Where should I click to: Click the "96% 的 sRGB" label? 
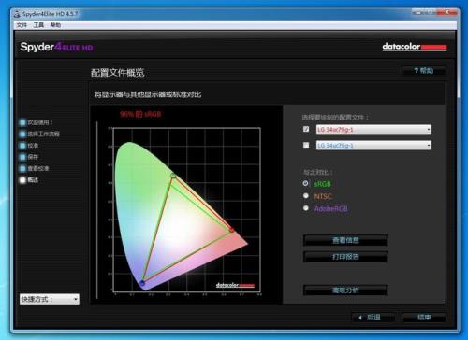(140, 114)
